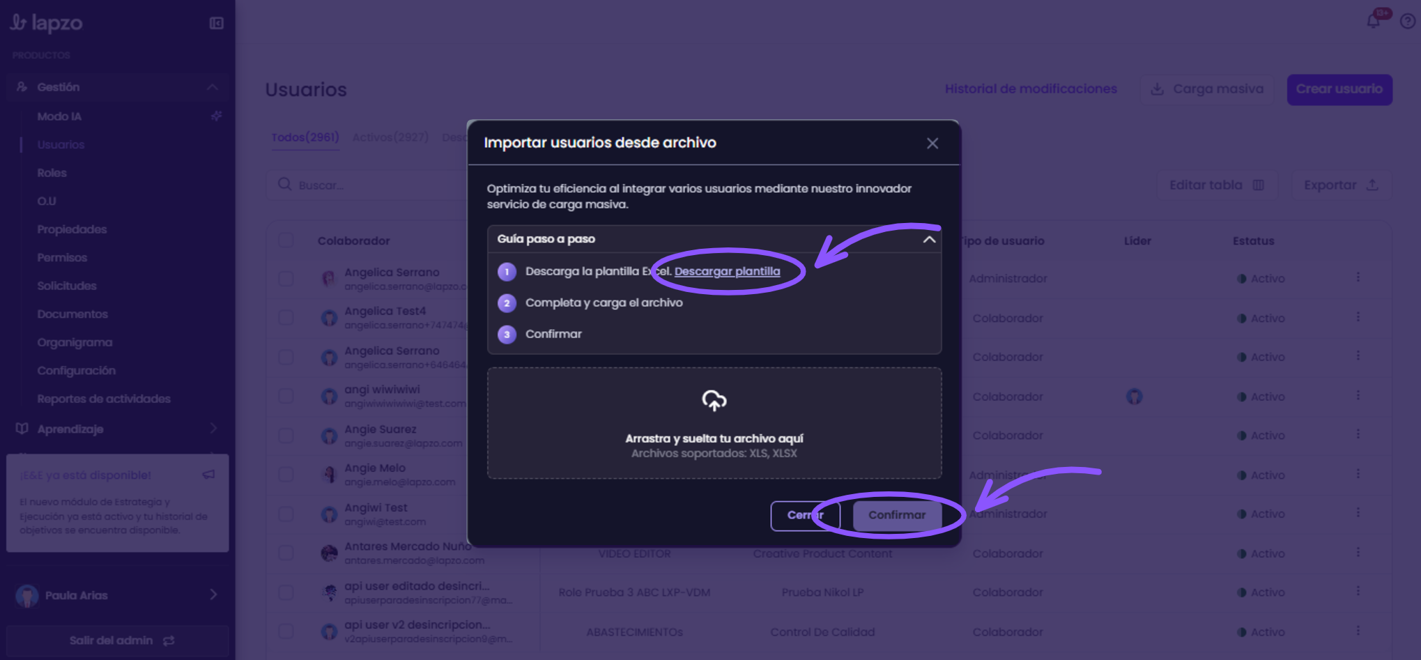Open Organigrama in the sidebar
The image size is (1421, 660).
coord(75,342)
